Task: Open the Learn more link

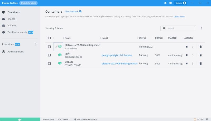Action: click(x=179, y=16)
